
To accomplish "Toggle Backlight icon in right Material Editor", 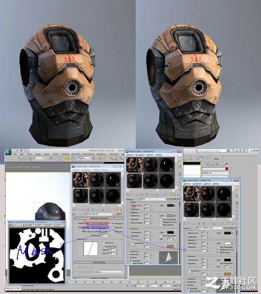I will pyautogui.click(x=237, y=192).
